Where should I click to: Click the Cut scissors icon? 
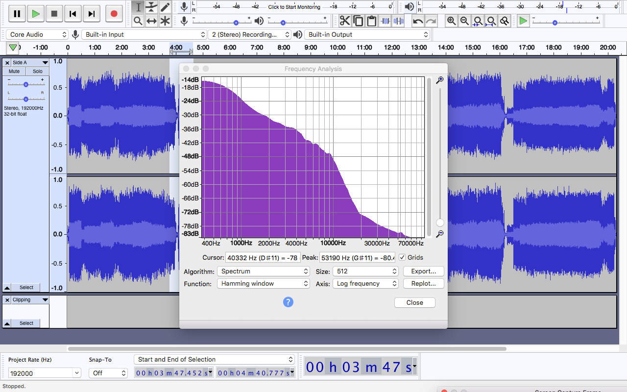[x=345, y=21]
